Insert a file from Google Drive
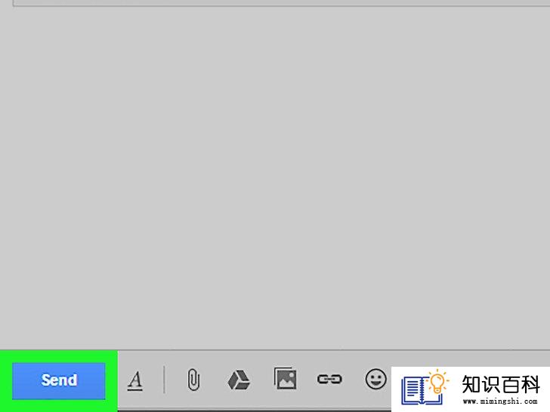 (239, 380)
